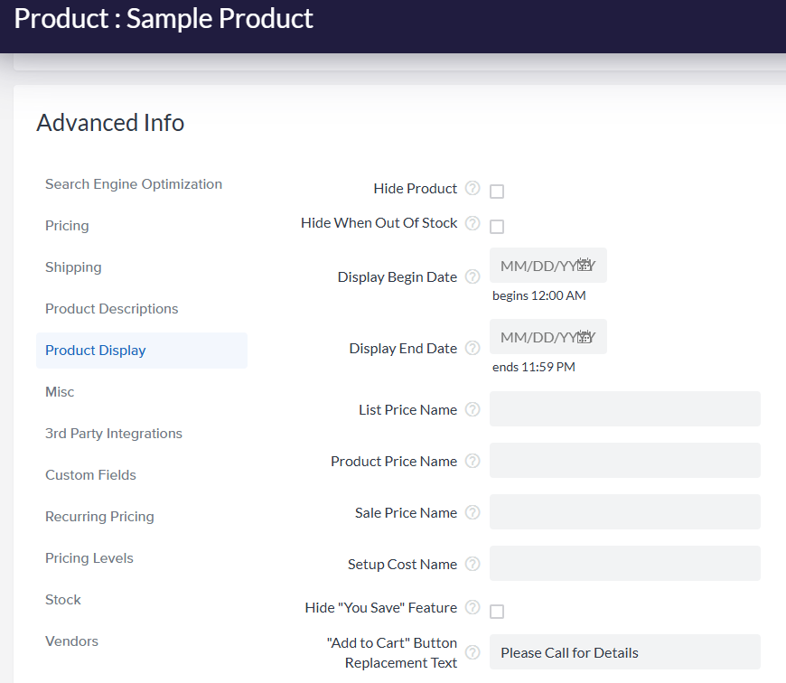Open the List Price Name help icon
The width and height of the screenshot is (786, 683).
pos(472,409)
